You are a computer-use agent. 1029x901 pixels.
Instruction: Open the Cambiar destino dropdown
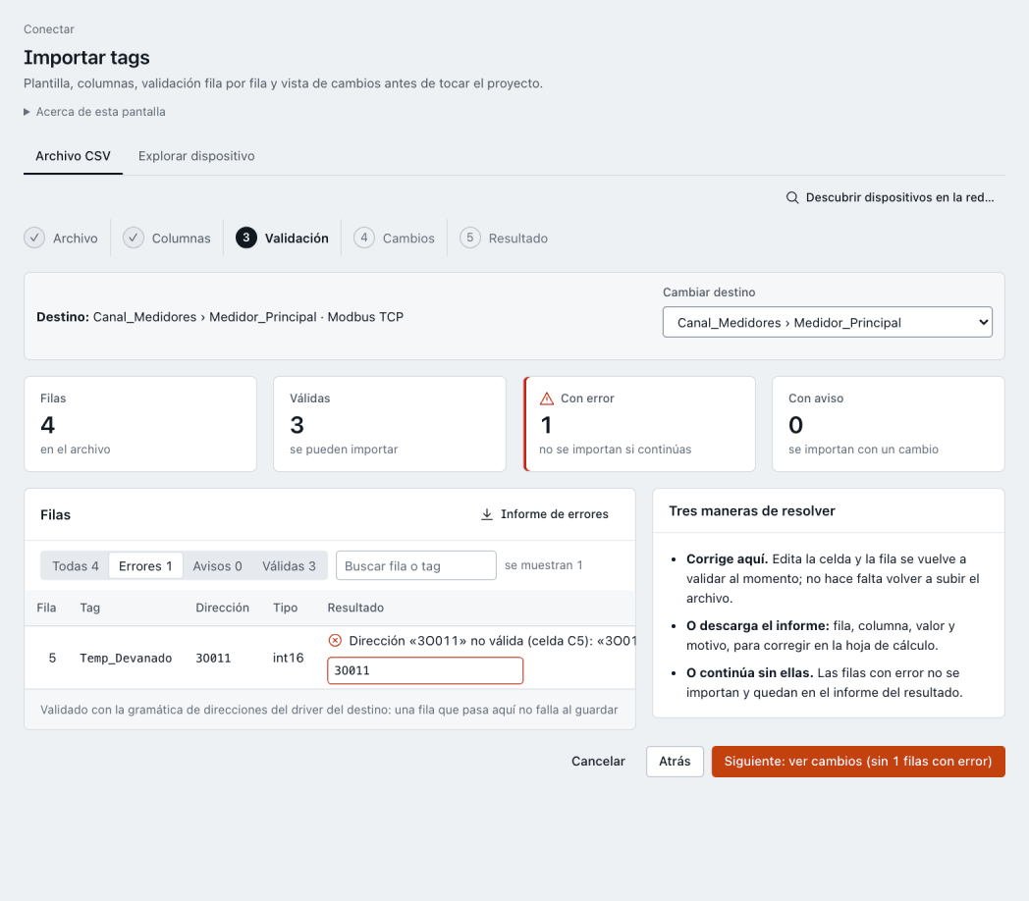coord(828,322)
